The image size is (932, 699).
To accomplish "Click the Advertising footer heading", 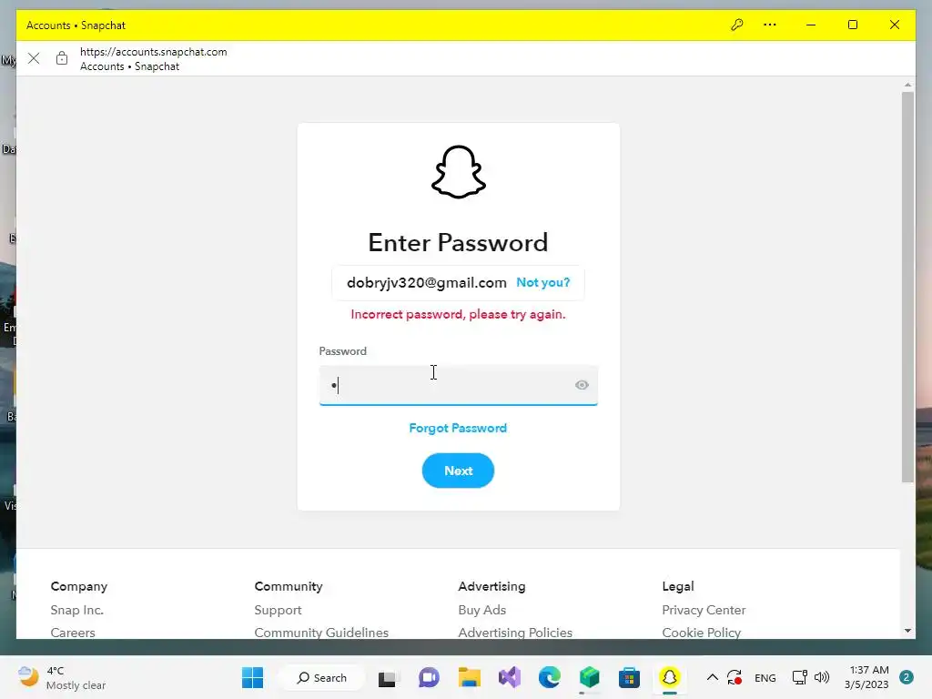I will click(x=491, y=586).
